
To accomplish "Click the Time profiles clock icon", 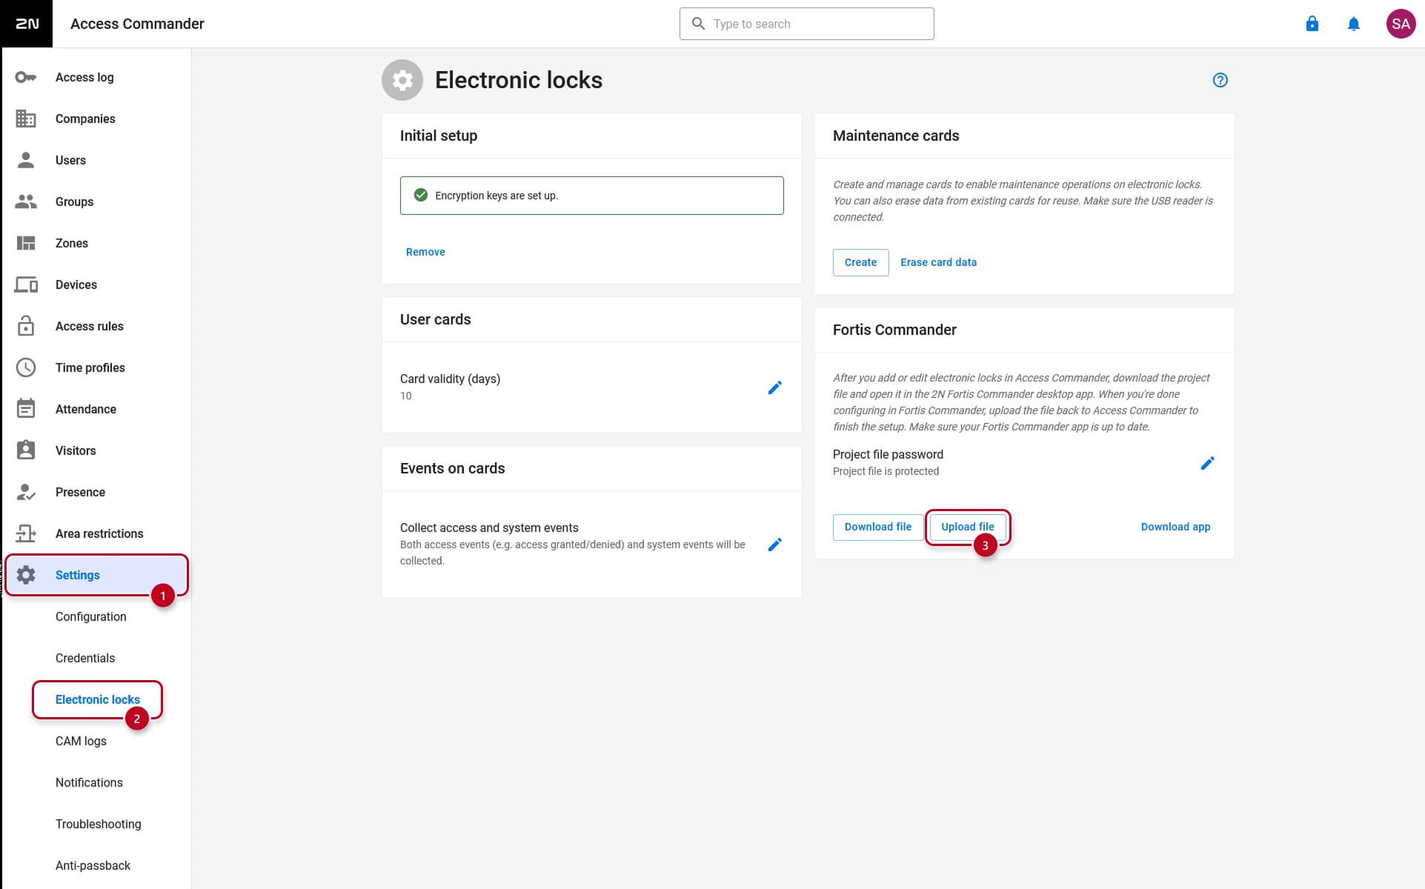I will coord(26,367).
